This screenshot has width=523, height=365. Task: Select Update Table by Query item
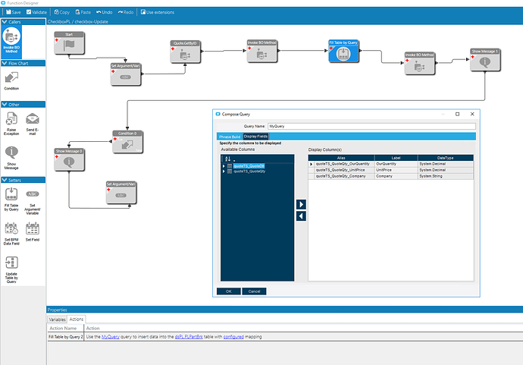(x=11, y=270)
